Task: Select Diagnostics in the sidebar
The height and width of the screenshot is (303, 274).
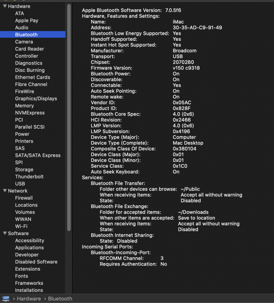Action: (29, 63)
